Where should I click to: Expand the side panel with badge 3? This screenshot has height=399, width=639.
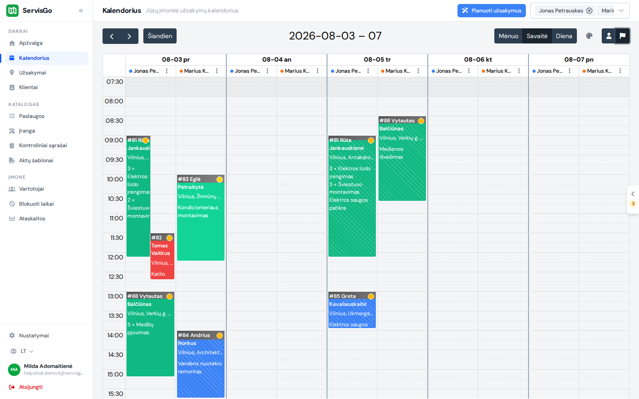[x=633, y=199]
